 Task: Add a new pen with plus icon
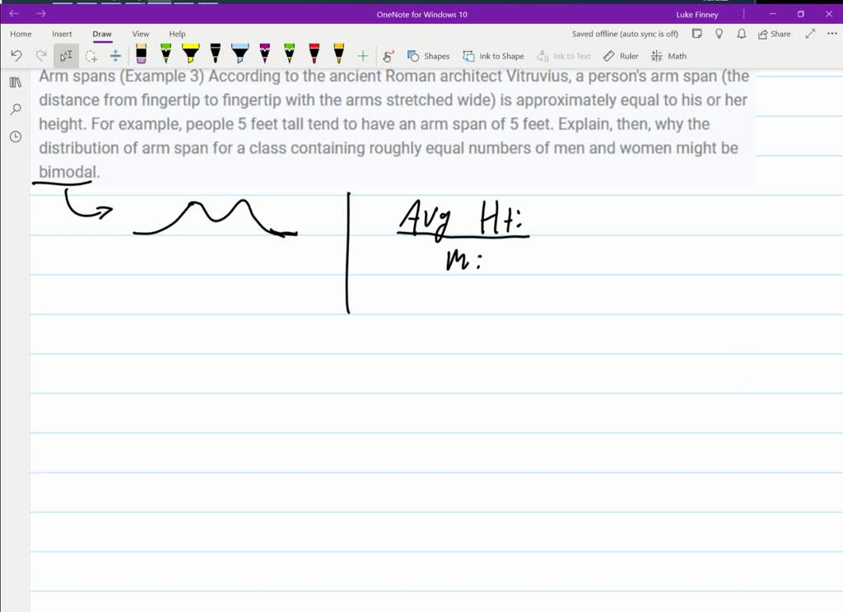pos(363,56)
